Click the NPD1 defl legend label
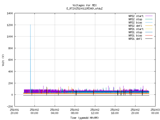The image size is (160, 120). 135,39
